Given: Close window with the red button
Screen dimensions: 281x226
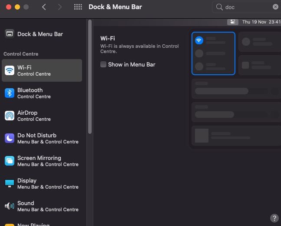Looking at the screenshot, I should coord(9,7).
